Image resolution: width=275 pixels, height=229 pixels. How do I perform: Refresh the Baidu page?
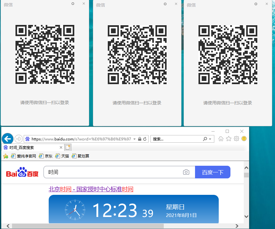(145, 139)
